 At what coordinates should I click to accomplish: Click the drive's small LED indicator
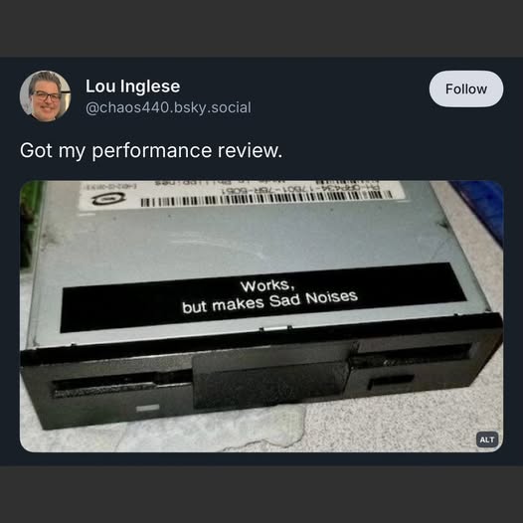tap(148, 408)
